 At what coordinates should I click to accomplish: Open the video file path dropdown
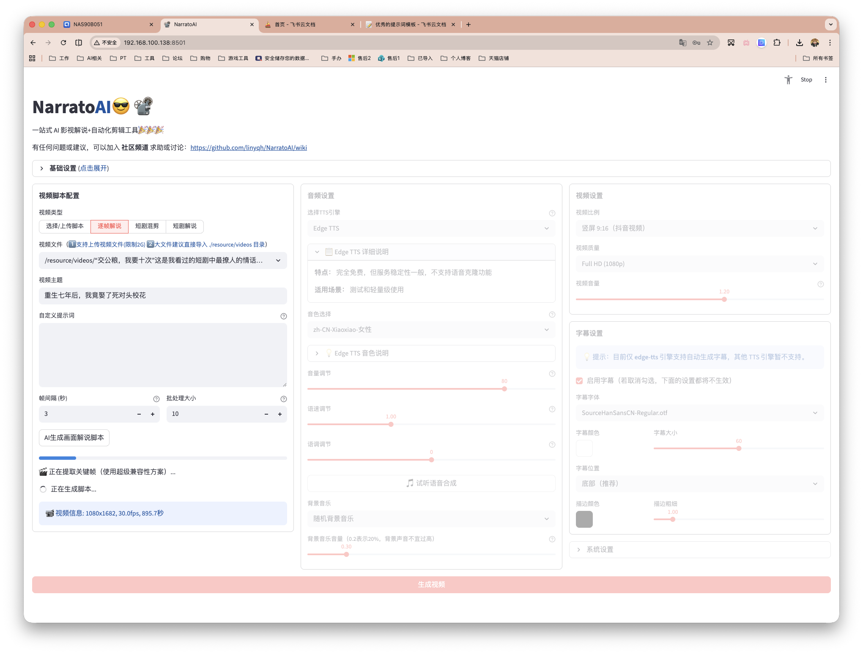[162, 261]
